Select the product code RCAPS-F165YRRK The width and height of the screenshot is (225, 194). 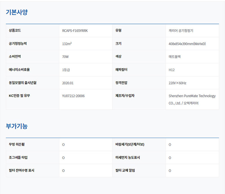pos(75,31)
